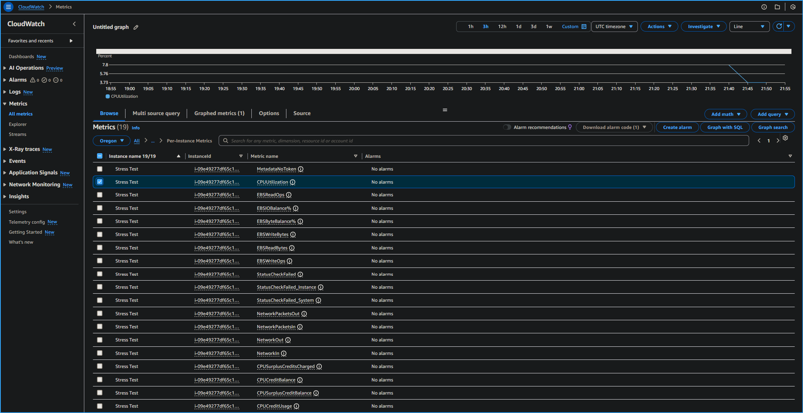Open the Oregon region dropdown
803x413 pixels.
(111, 140)
